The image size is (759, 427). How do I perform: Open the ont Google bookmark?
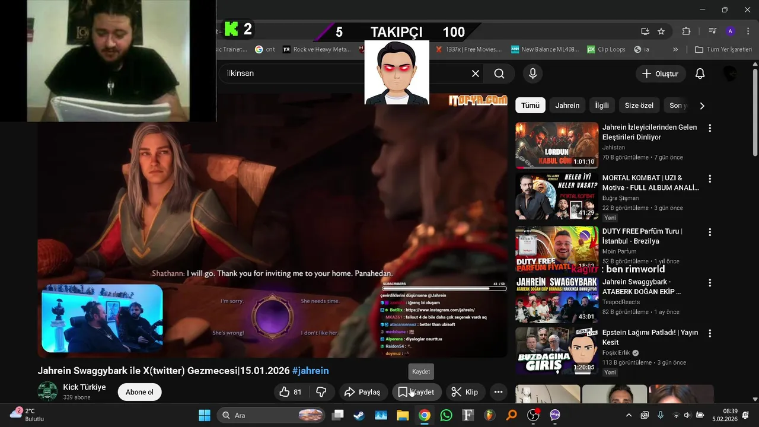265,49
